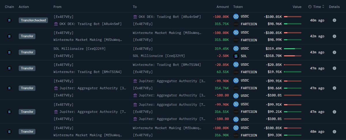Open info icon on the Wintermute: Trading Bot row
The height and width of the screenshot is (140, 346).
pyautogui.click(x=334, y=68)
